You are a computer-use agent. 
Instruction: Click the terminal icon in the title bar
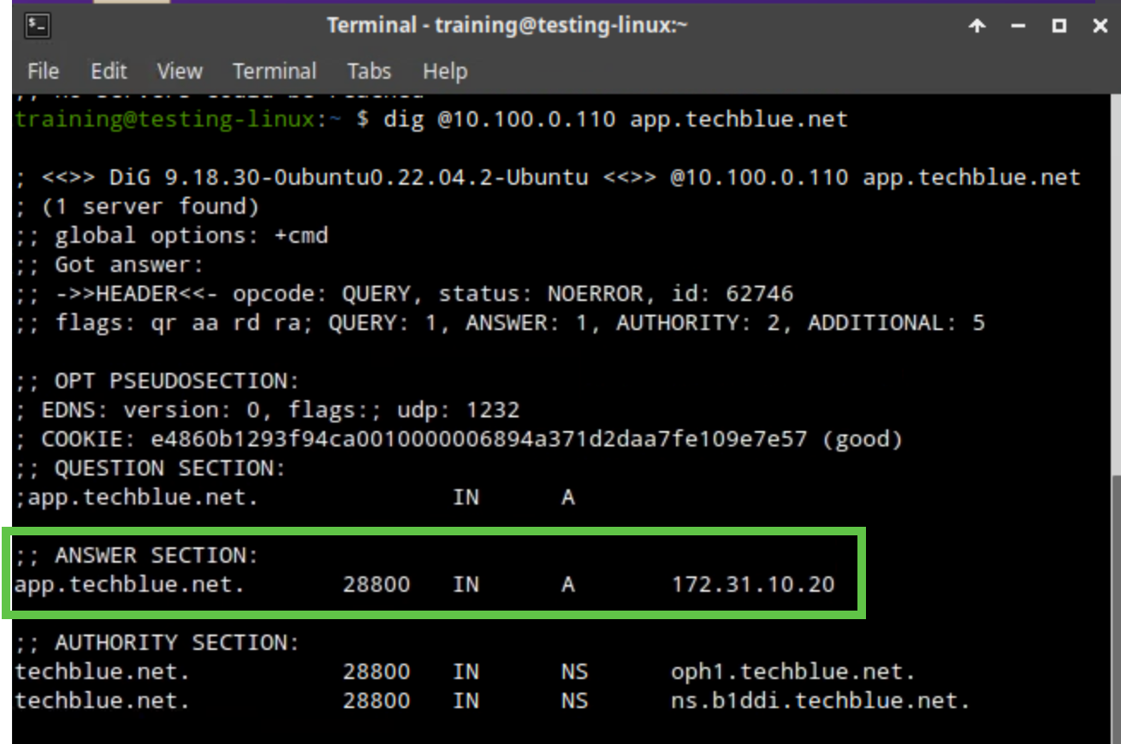coord(38,26)
